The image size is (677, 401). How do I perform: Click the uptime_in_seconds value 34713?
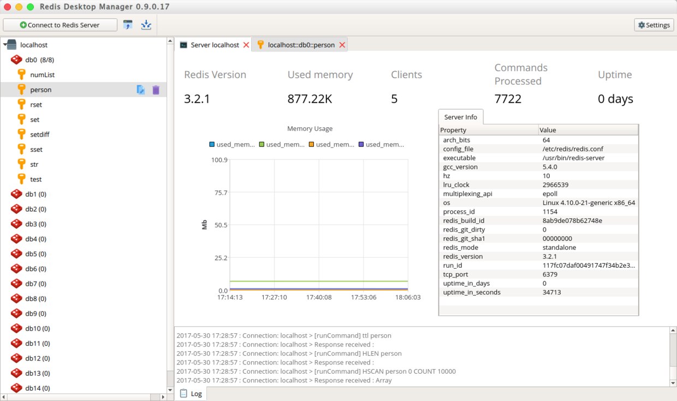tap(551, 292)
